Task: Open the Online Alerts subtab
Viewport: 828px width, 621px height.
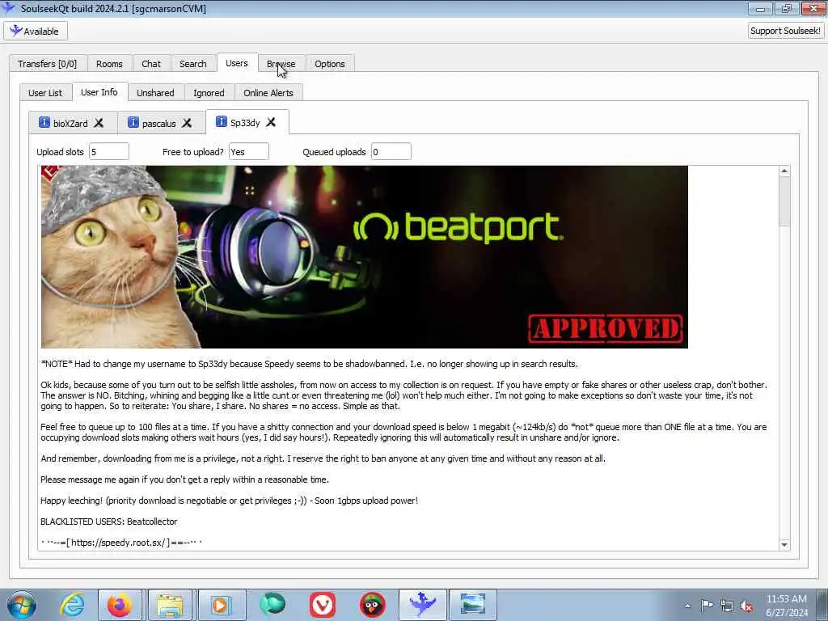Action: point(268,93)
